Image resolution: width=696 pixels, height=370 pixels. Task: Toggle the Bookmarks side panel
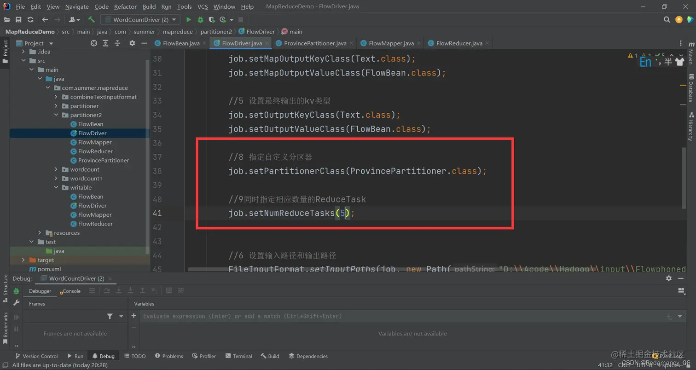tap(6, 328)
